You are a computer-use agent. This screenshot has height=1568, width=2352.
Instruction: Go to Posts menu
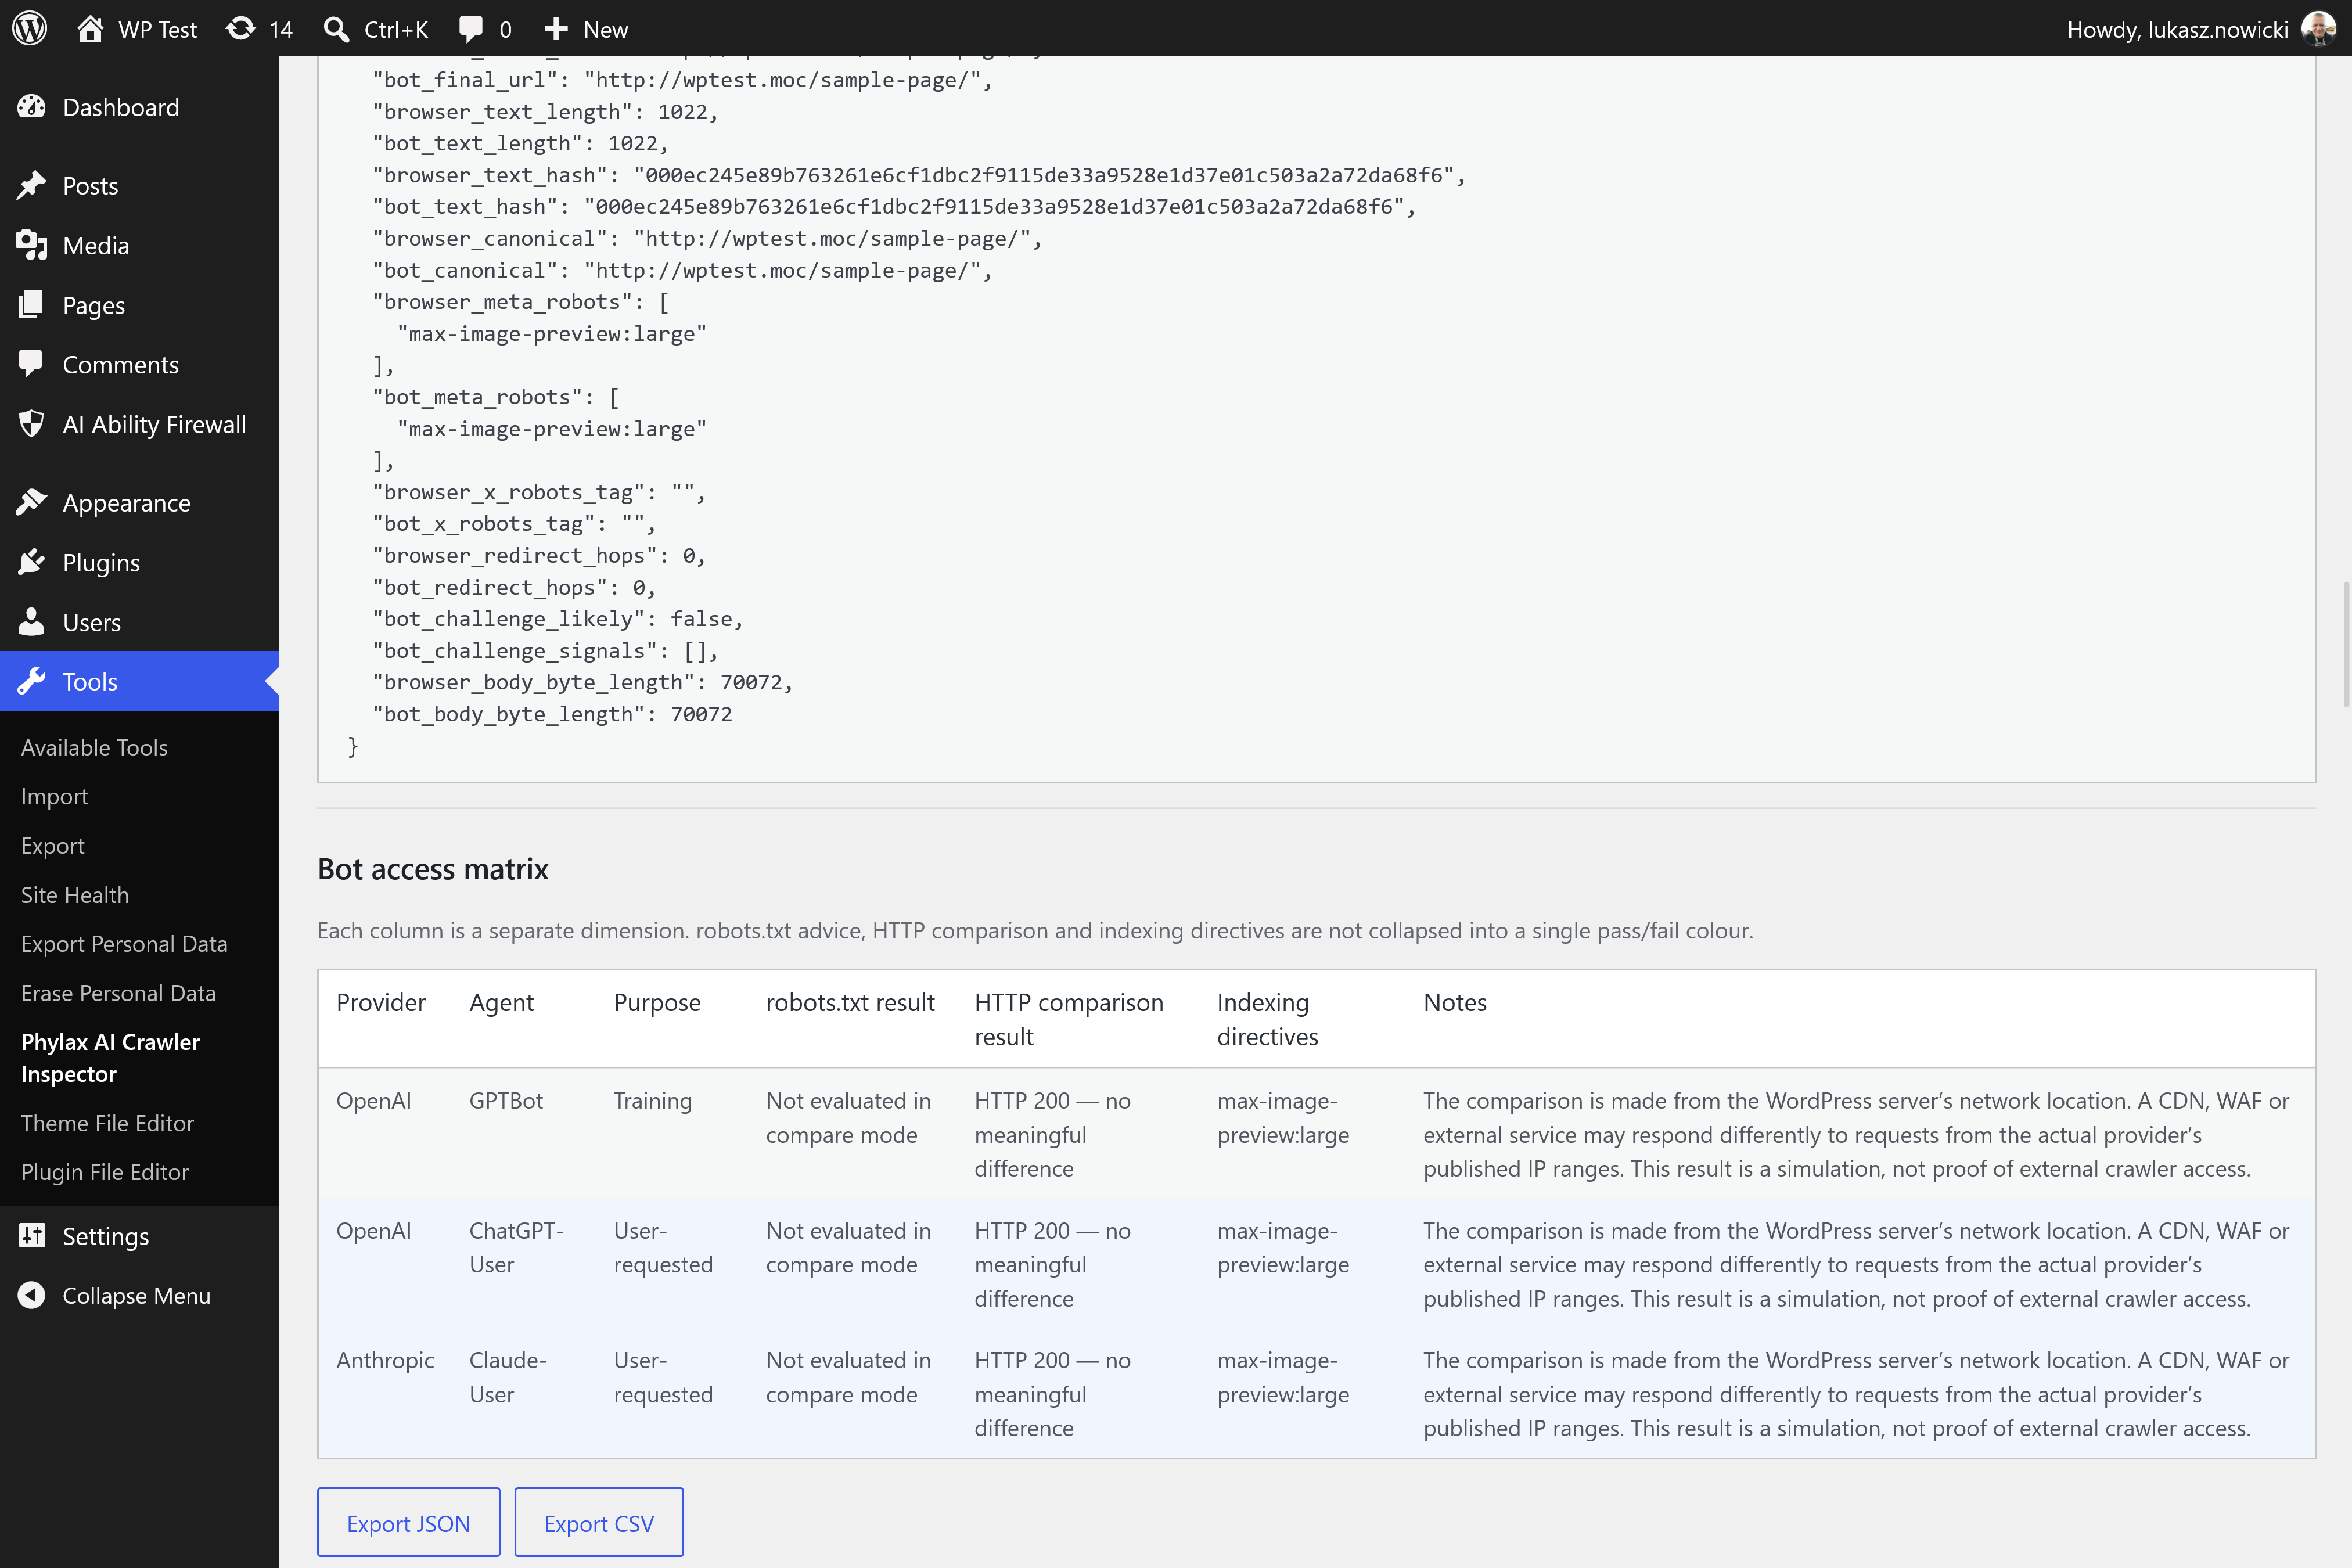(139, 185)
